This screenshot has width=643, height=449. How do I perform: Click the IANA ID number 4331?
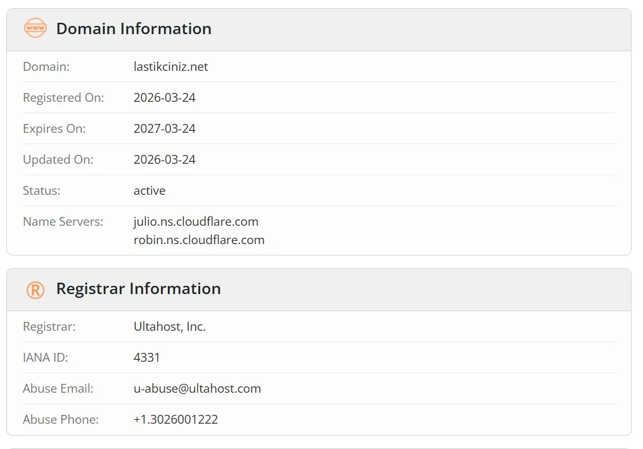click(x=147, y=357)
